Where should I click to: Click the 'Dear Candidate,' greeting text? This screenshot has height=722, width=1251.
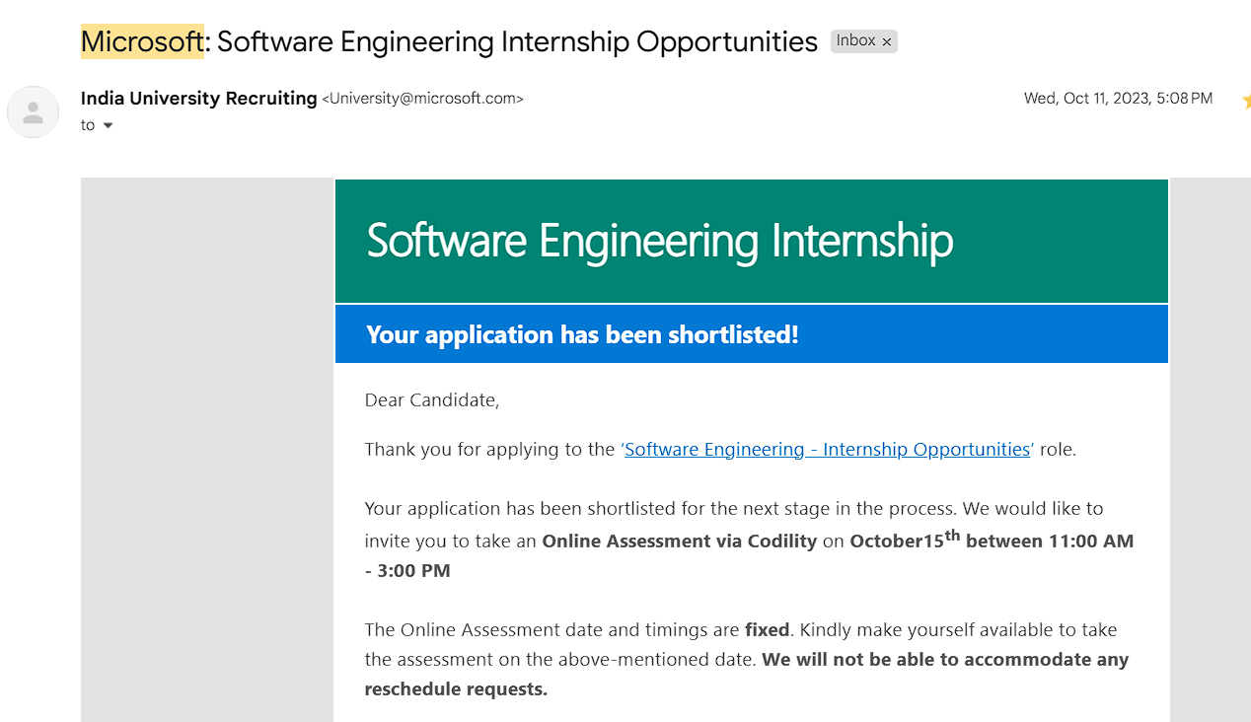432,400
